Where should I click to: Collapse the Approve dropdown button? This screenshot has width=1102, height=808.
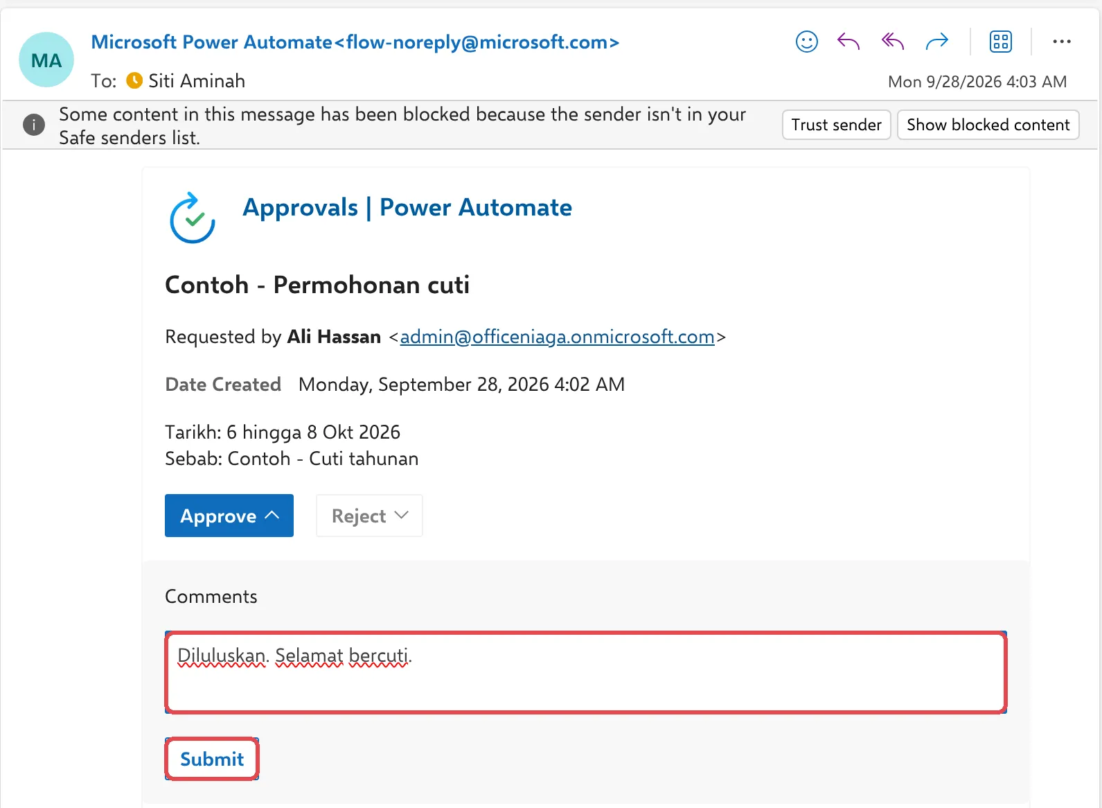pos(229,516)
